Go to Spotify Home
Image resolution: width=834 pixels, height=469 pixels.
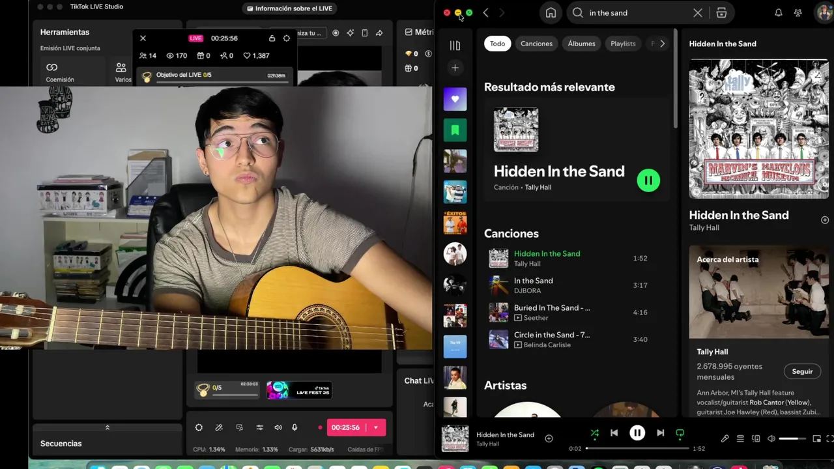click(x=551, y=13)
